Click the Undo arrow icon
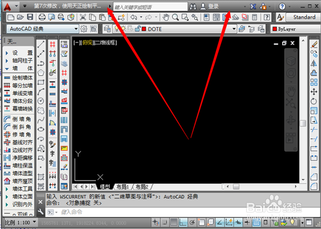Screen dimensions: 321x229 [x=134, y=17]
